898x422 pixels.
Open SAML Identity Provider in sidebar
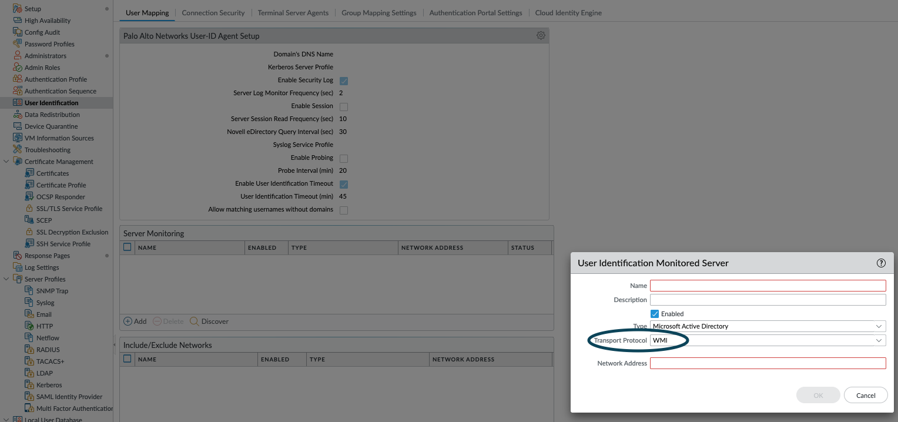coord(69,397)
